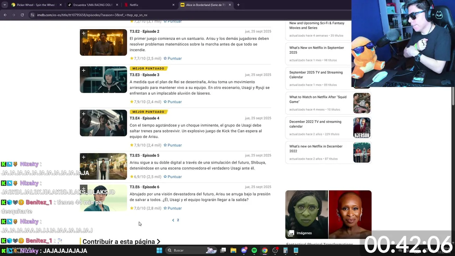
Task: Open Task View on the taskbar
Action: coord(223,250)
